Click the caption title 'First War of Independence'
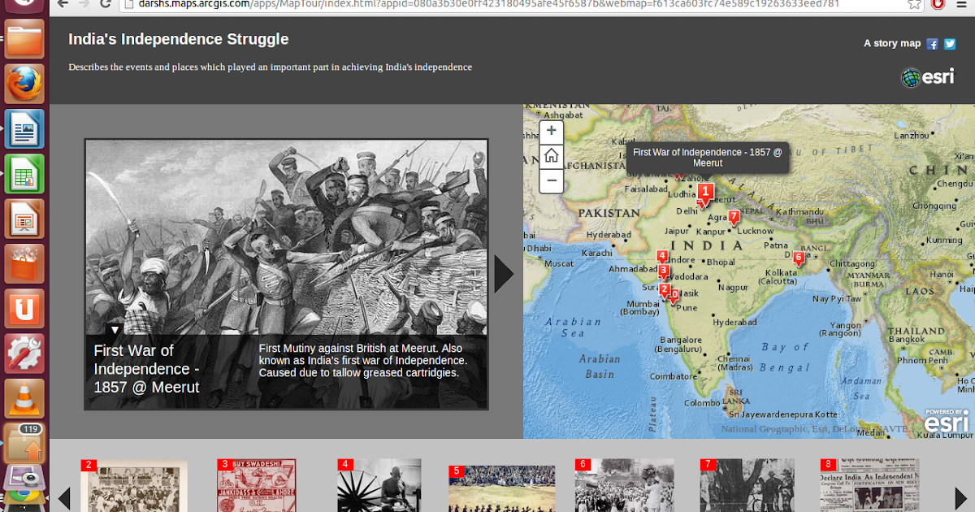The image size is (975, 512). 146,368
